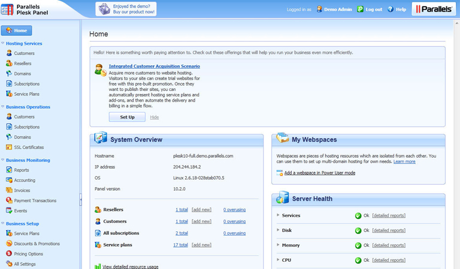The width and height of the screenshot is (460, 269).
Task: Expand the CPU row in Server Health
Action: tap(278, 259)
